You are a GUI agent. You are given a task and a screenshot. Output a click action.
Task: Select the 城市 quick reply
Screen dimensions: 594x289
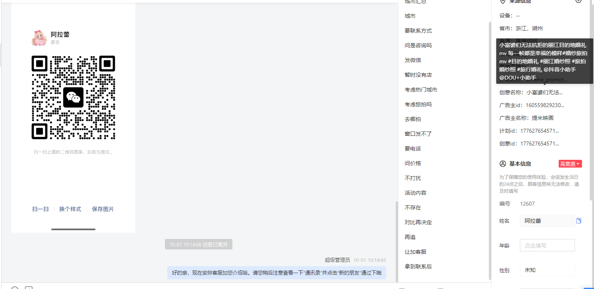410,16
